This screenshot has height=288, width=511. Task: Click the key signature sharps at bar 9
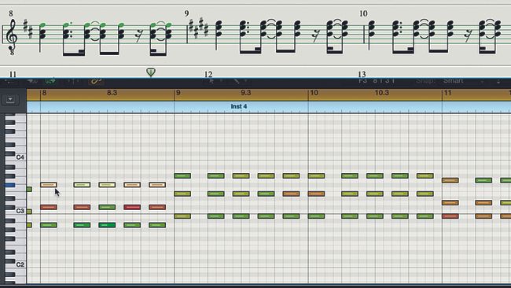[x=197, y=28]
